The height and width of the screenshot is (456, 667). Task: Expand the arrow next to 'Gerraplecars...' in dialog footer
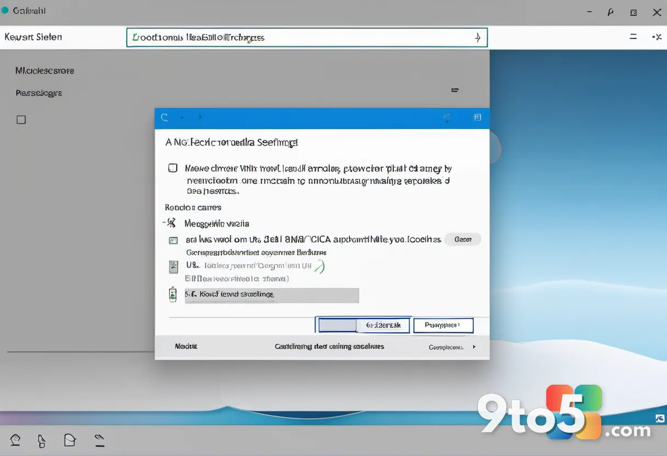474,347
